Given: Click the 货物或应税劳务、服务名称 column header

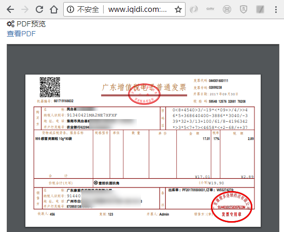Looking at the screenshot, I should click(63, 133).
